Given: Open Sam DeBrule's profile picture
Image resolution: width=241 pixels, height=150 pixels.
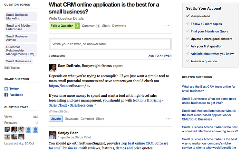Looking at the screenshot, I should (53, 68).
